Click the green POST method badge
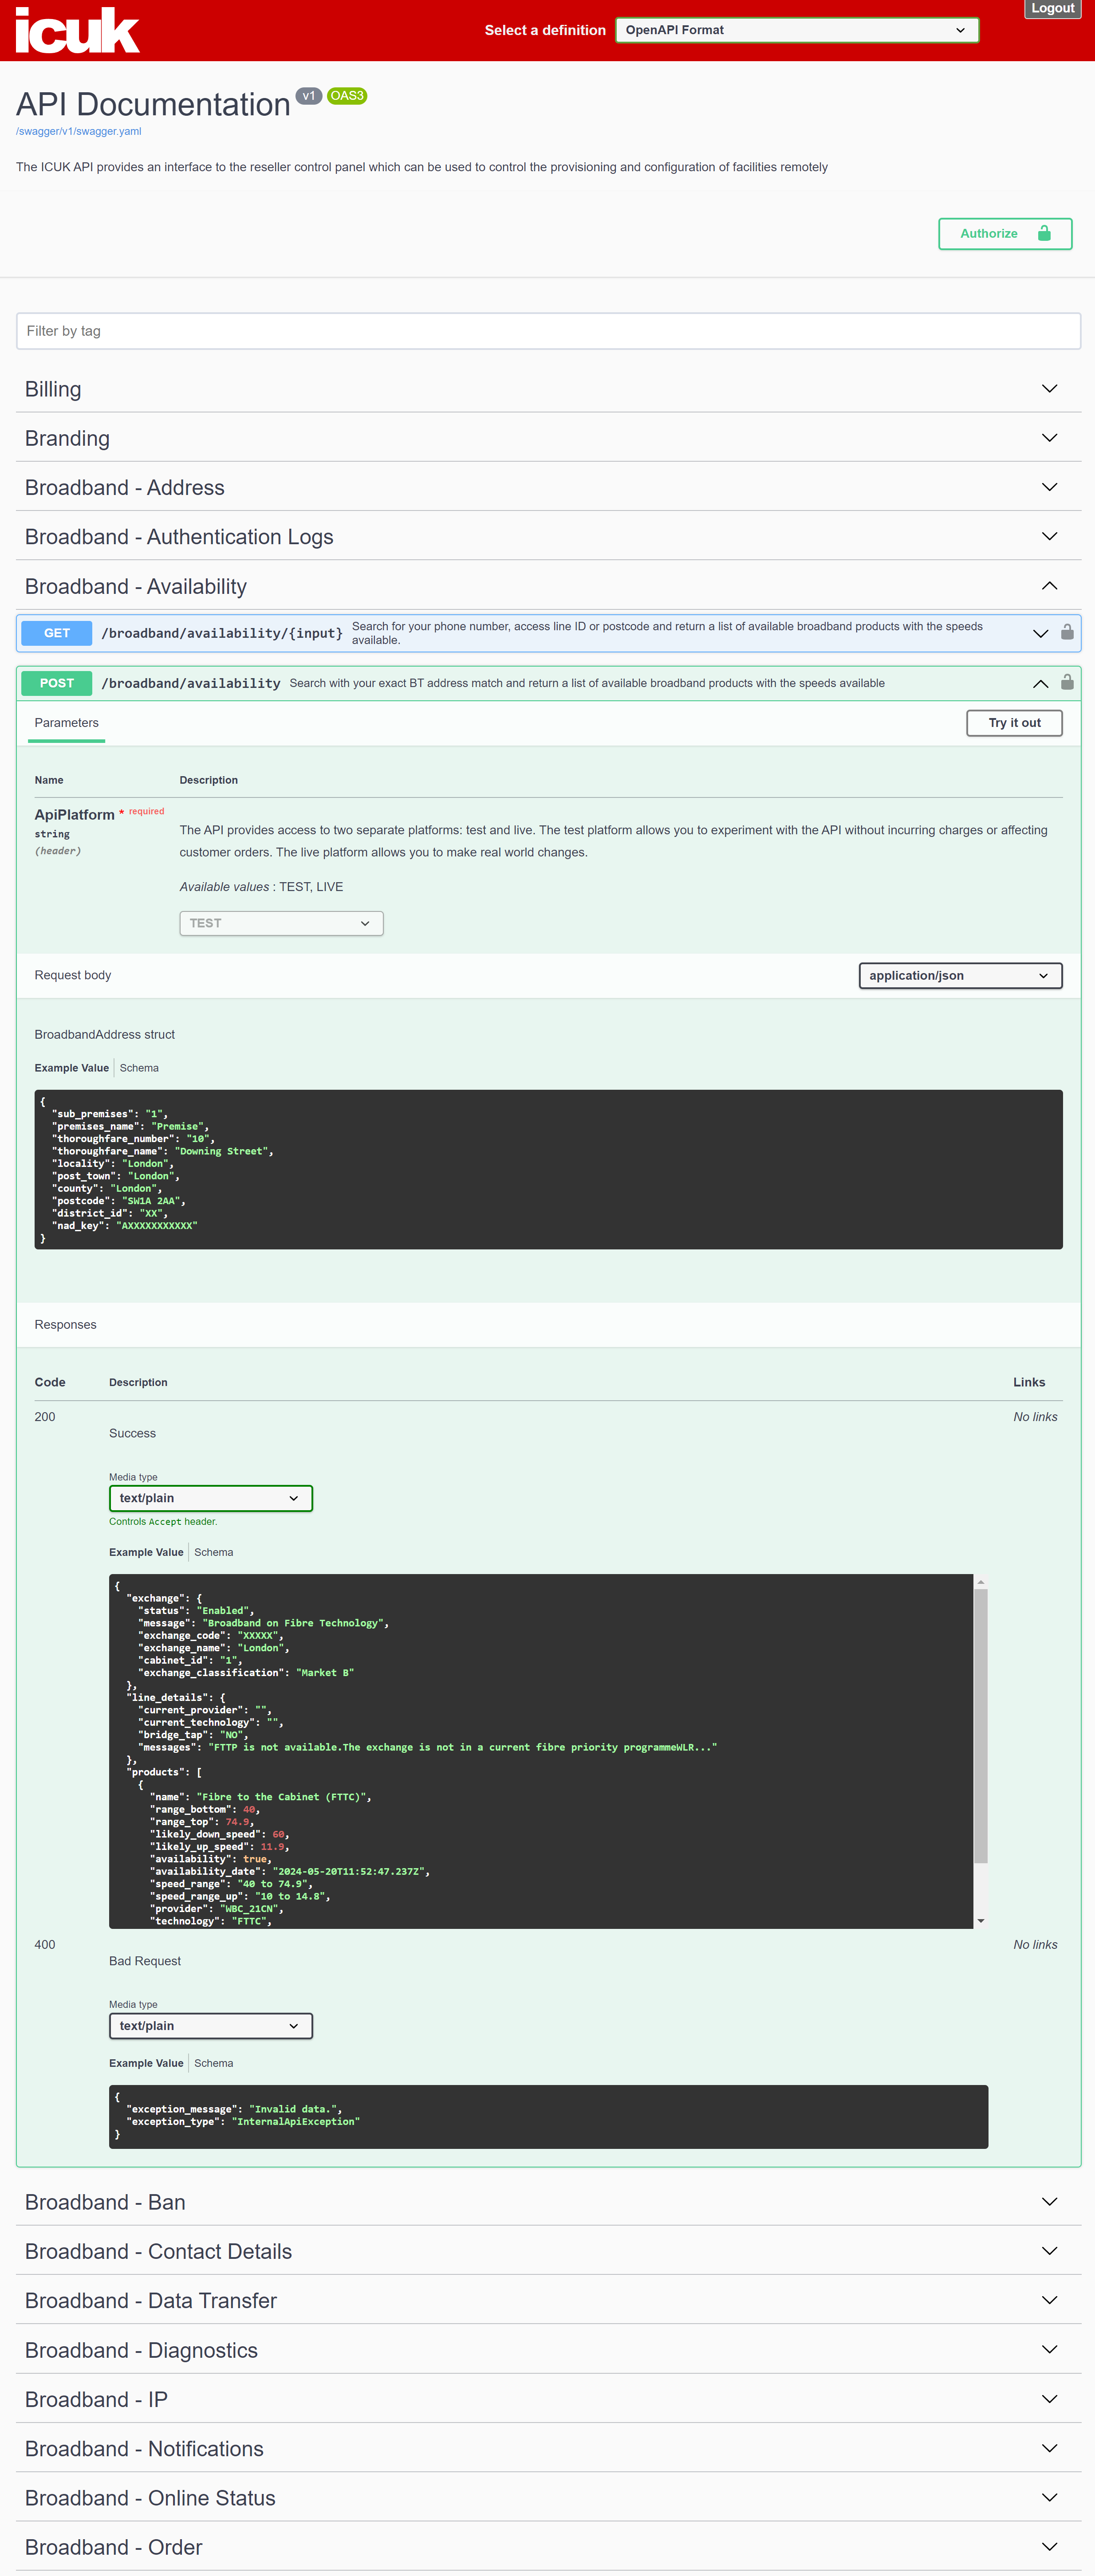Screen dimensions: 1095x2576 point(57,683)
